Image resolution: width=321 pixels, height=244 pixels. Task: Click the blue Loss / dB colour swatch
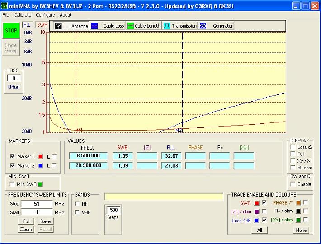[x=256, y=221]
